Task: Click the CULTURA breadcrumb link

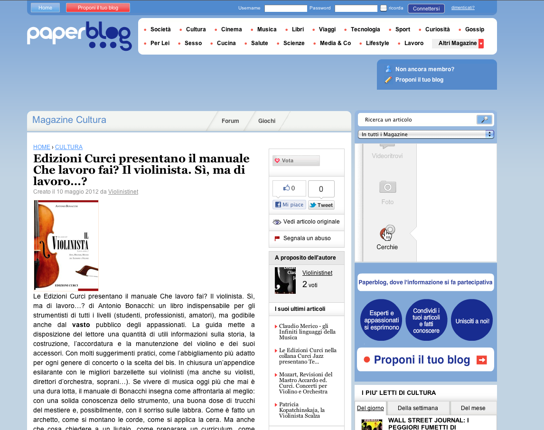Action: (x=69, y=147)
